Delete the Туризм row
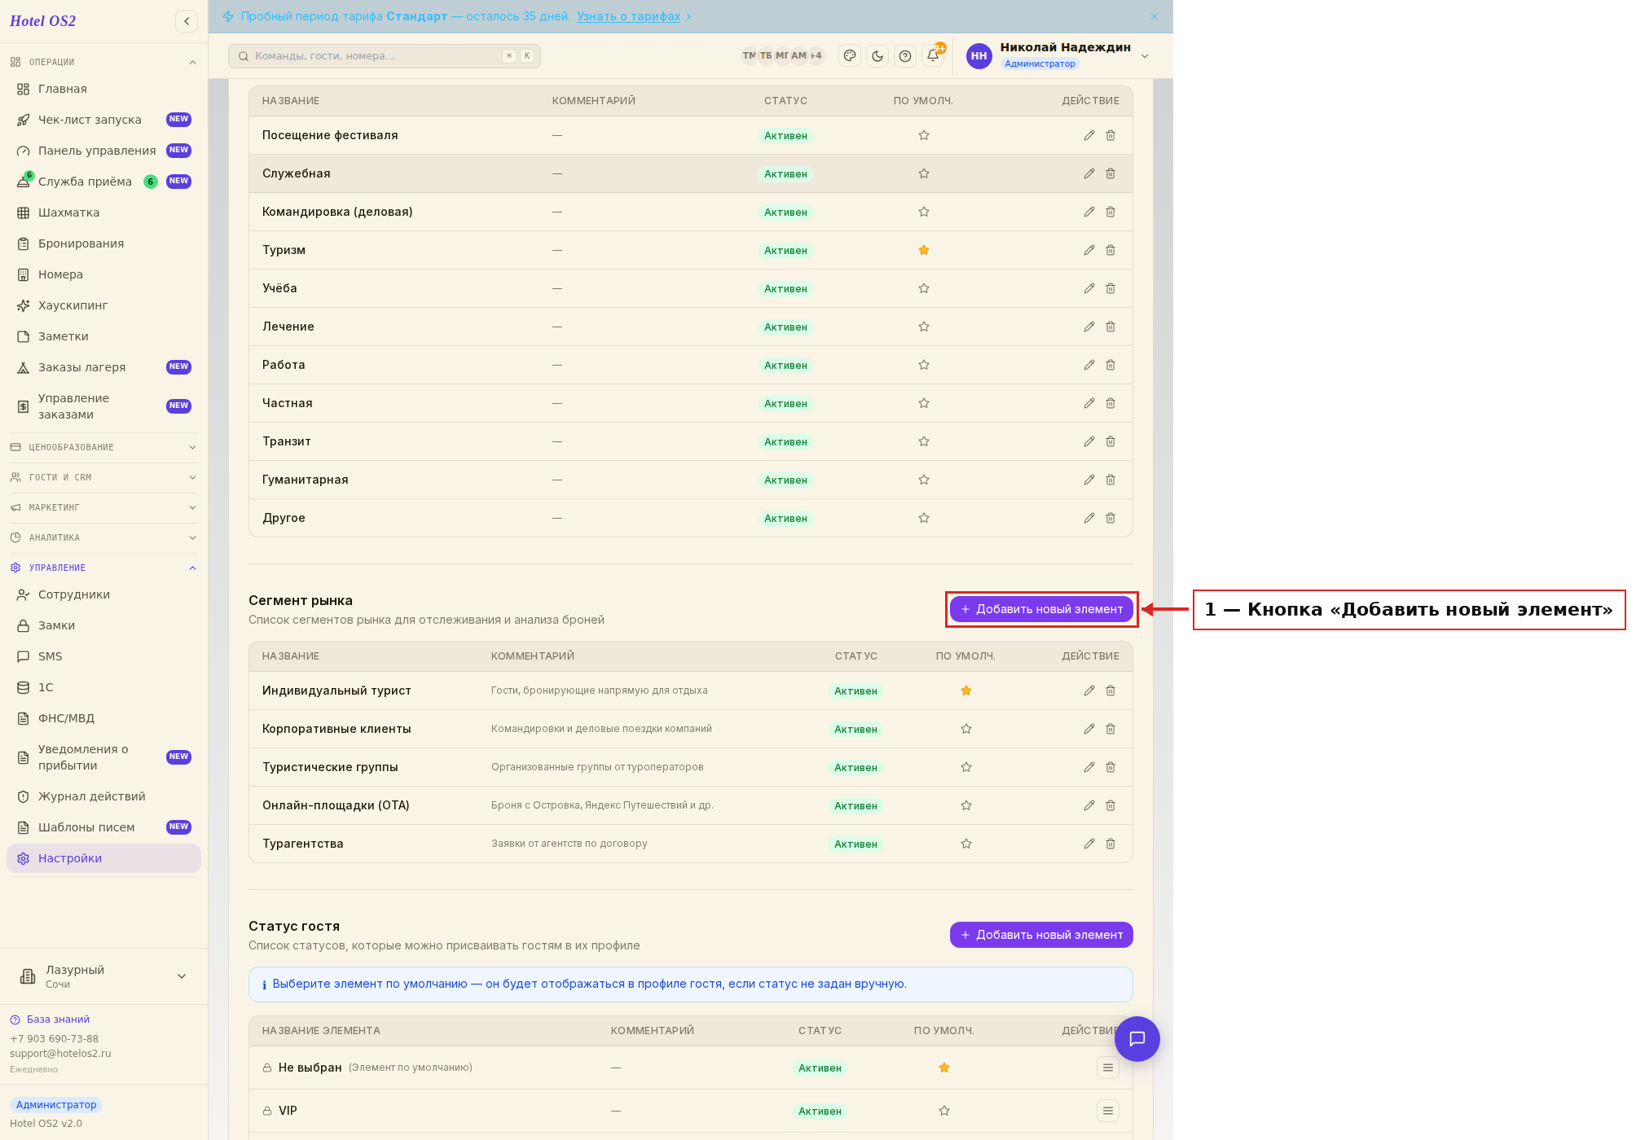The width and height of the screenshot is (1645, 1140). 1111,250
